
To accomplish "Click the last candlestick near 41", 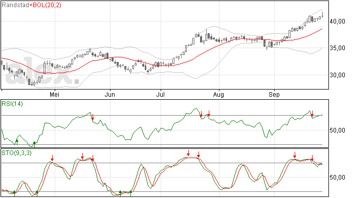I will (x=323, y=15).
